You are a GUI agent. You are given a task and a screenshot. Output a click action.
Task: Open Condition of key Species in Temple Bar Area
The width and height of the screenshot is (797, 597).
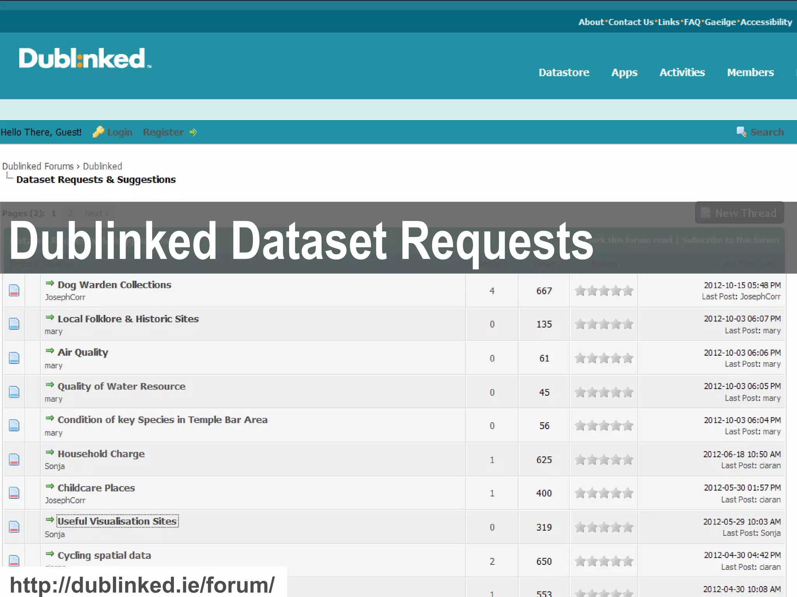point(163,420)
